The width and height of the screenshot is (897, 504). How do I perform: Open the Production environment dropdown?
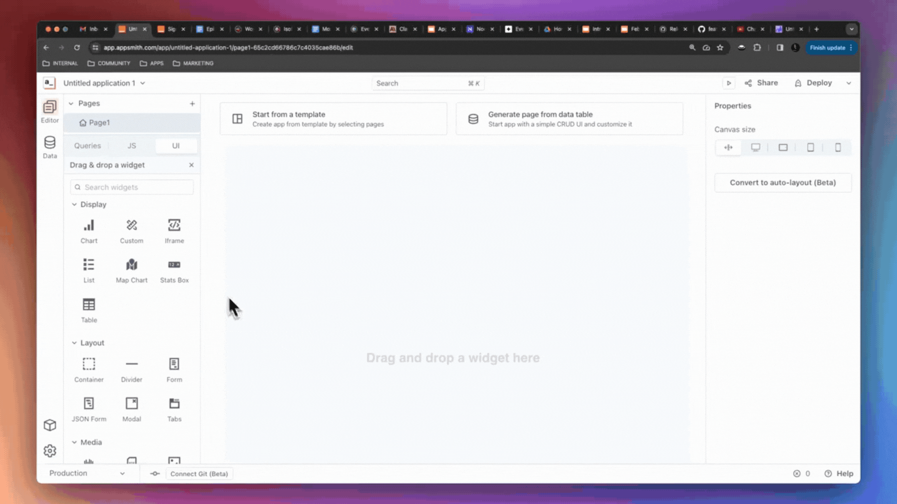pos(88,473)
